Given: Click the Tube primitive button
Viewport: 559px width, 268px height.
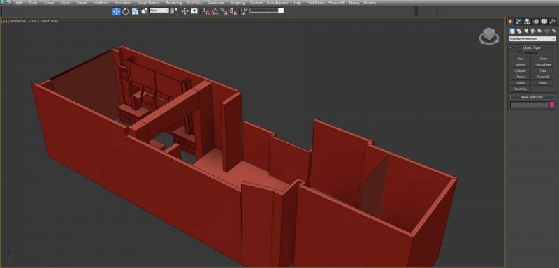Looking at the screenshot, I should (543, 70).
